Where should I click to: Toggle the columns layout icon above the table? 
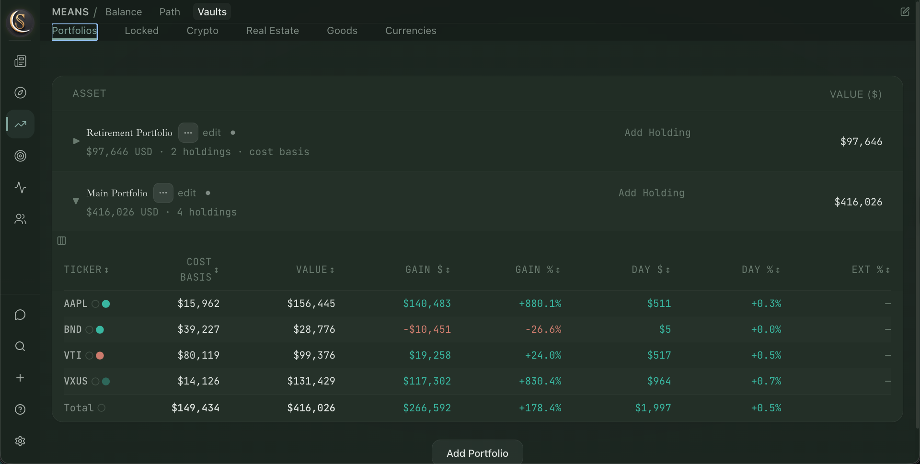(62, 240)
